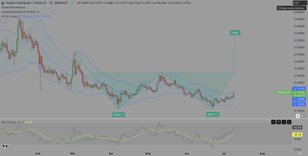
Task: Click the Apr label on the time axis
Action: tap(111, 153)
